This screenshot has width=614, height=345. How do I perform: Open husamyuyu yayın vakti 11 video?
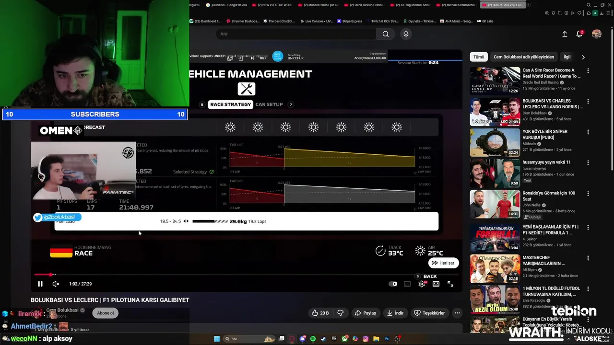click(495, 173)
